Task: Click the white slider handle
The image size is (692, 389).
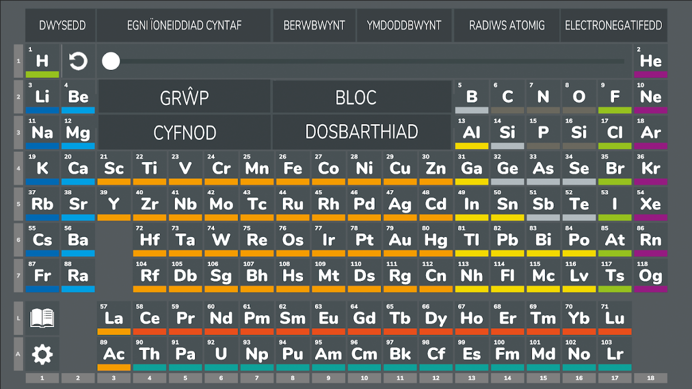Action: (x=111, y=61)
